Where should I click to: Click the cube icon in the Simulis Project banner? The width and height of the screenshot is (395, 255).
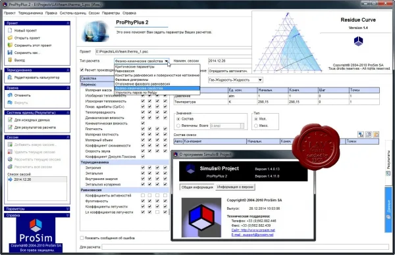coord(190,169)
